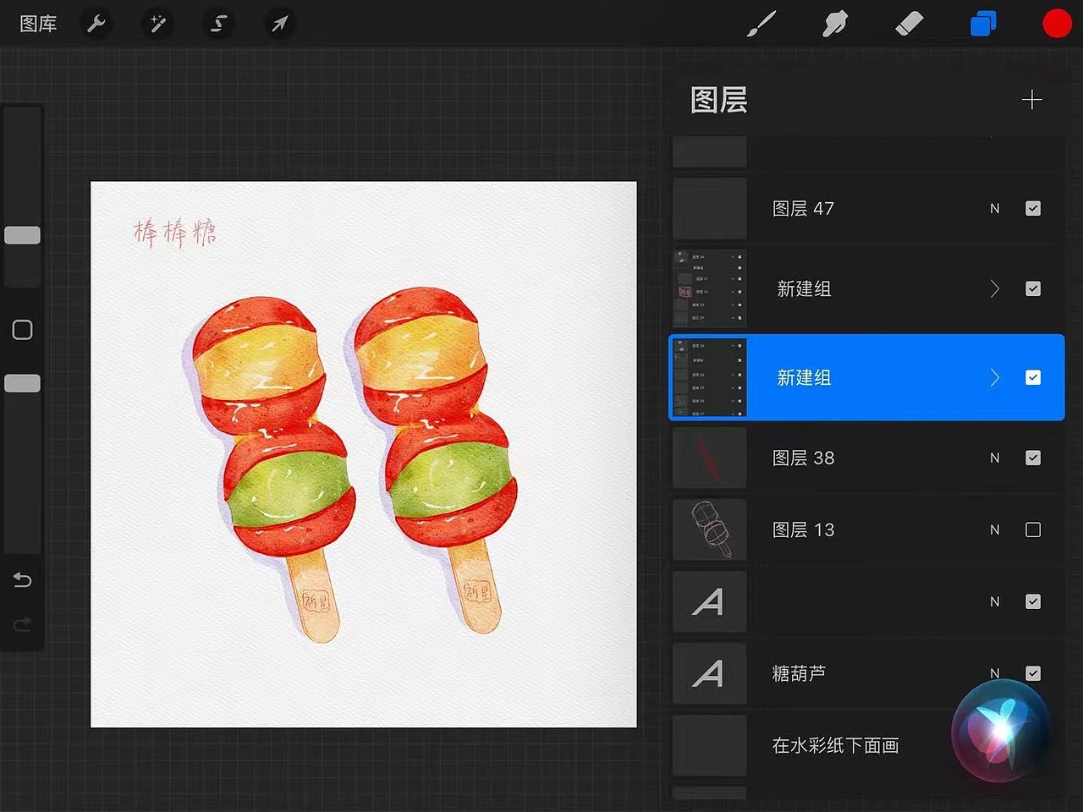Select the 图层 47 layer row
1083x812 pixels.
tap(867, 208)
